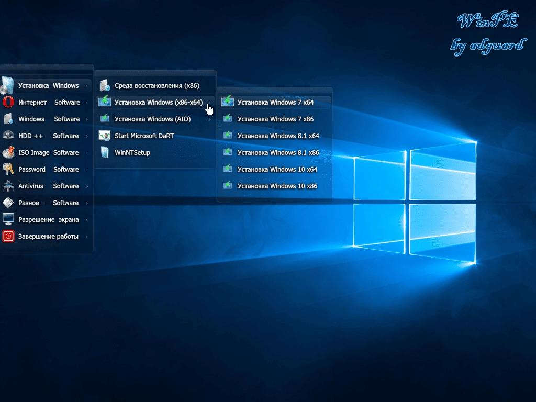Open the Установка Windows main menu item
Screen dimensions: 536x402
46,85
